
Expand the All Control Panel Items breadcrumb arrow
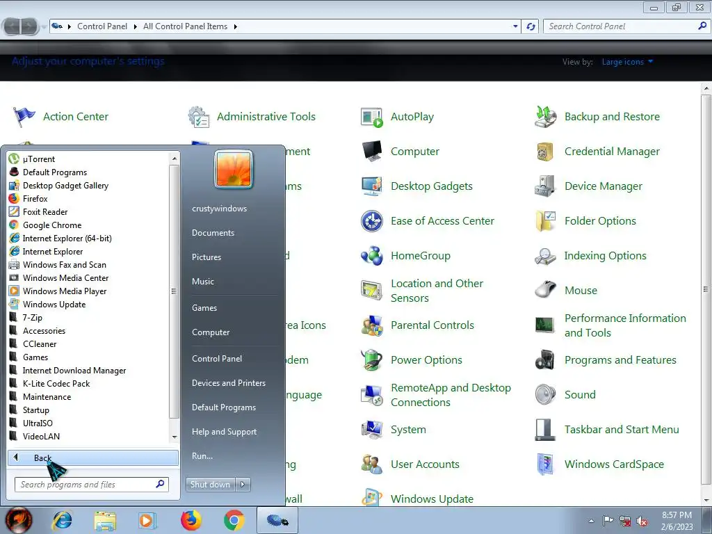(235, 26)
